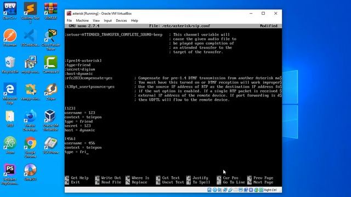Open the Microsoft Edge desktop shortcut
Viewport: 351px width, 197px height.
[10, 94]
